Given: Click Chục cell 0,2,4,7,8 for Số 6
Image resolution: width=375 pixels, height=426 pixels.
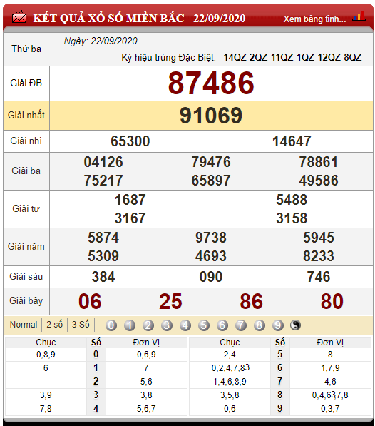Looking at the screenshot, I should pyautogui.click(x=230, y=368).
